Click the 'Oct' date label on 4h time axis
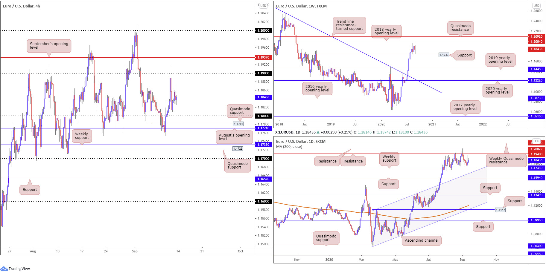The image size is (546, 273). (241, 251)
